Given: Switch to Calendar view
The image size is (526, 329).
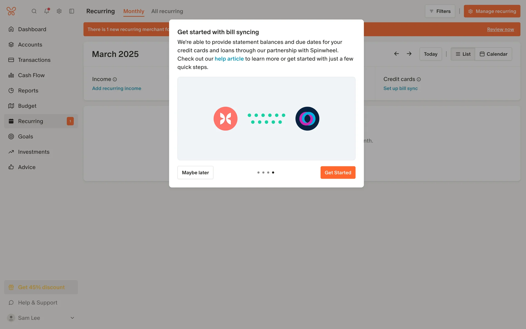Looking at the screenshot, I should coord(493,54).
